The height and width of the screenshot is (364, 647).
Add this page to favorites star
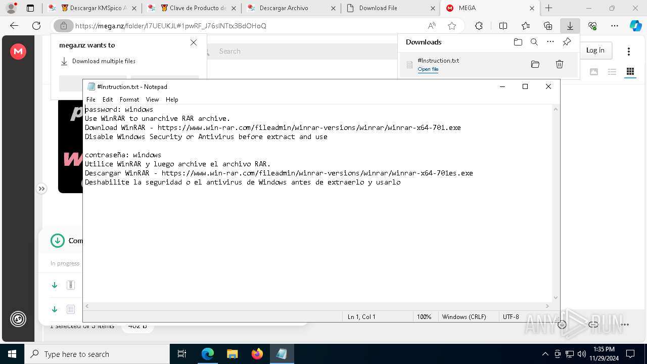point(452,26)
